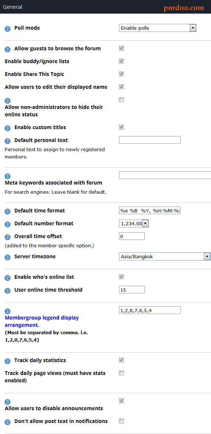The image size is (211, 434).
Task: Open help for Allow guests to browse
Action: (x=8, y=49)
